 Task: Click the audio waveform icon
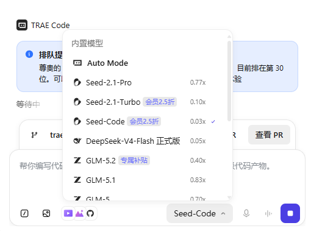[268, 213]
